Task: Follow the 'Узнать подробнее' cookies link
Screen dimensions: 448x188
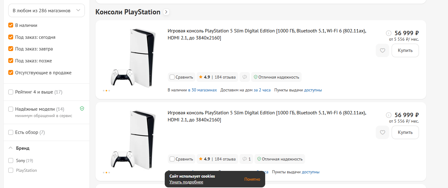Action: pos(186,182)
